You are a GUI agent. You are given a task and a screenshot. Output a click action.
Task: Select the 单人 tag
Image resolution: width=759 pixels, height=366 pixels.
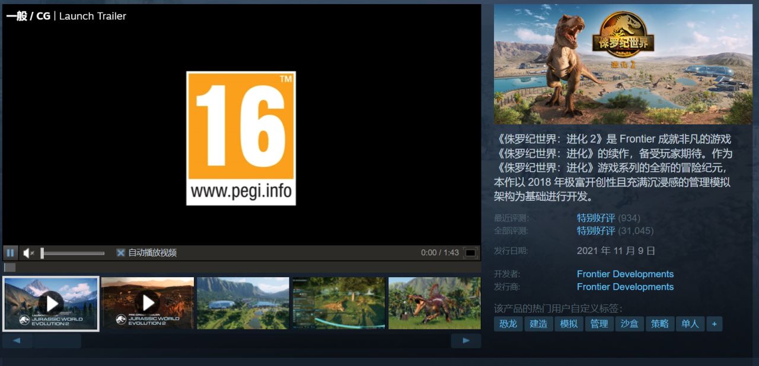[690, 323]
